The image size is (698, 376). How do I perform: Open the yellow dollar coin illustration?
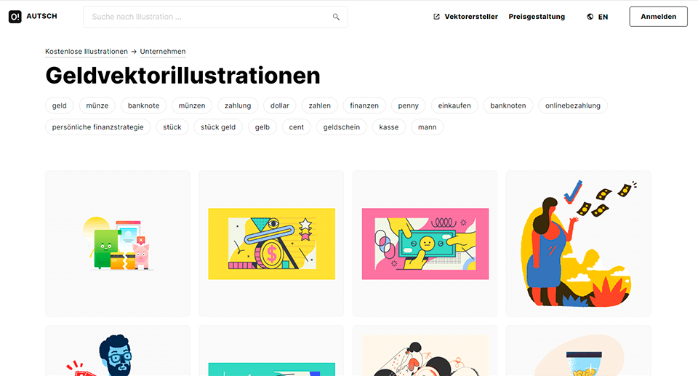click(x=271, y=243)
